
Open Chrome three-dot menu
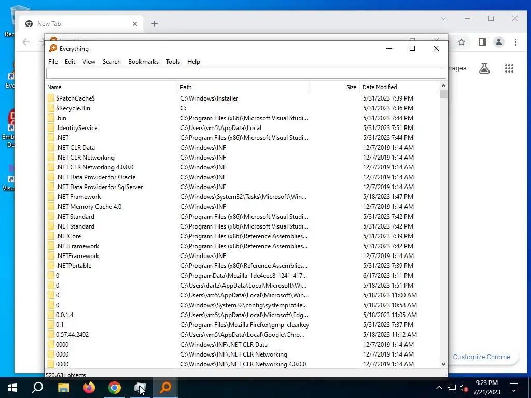(515, 42)
